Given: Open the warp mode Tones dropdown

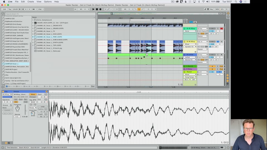Looking at the screenshot, I should pyautogui.click(x=33, y=108).
